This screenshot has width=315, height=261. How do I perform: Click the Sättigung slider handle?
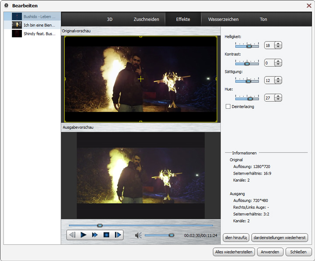[248, 81]
